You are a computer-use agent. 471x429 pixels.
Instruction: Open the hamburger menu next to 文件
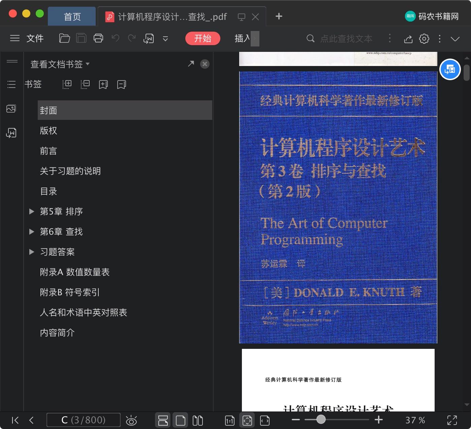click(x=15, y=38)
